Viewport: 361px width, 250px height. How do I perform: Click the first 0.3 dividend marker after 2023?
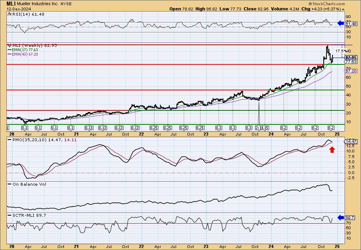click(x=219, y=128)
